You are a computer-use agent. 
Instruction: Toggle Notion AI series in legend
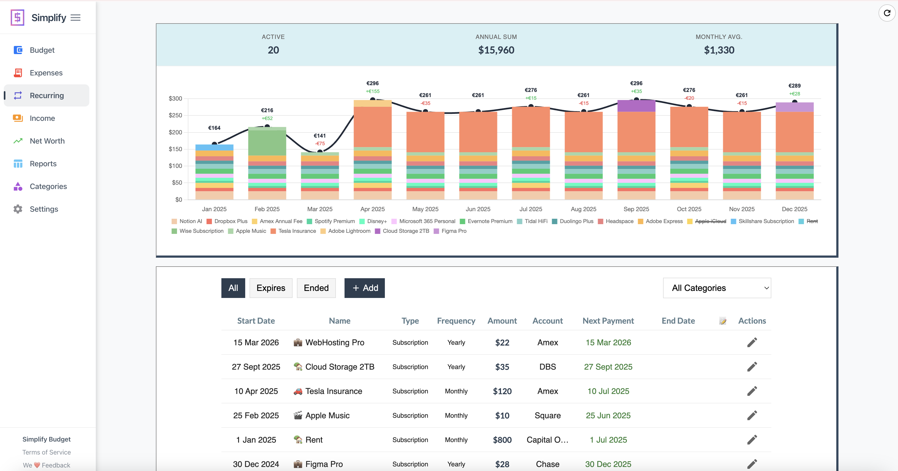click(187, 221)
